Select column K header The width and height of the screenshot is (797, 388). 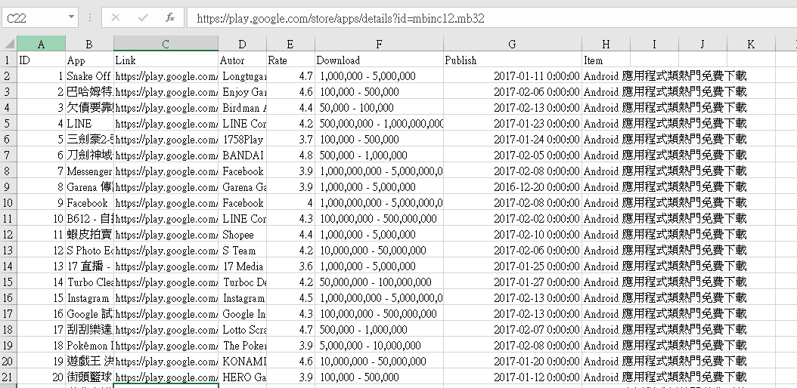tap(751, 44)
